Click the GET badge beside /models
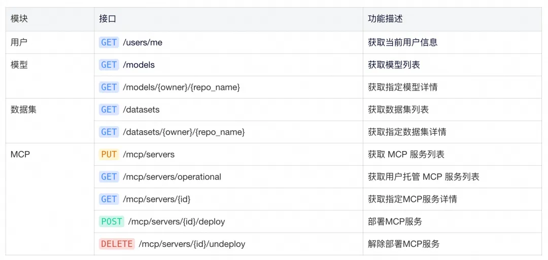 point(109,65)
